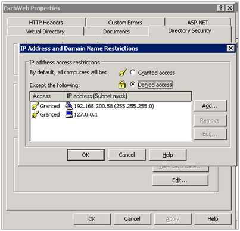Screen dimensions: 240x231
Task: Open the Custom Errors tab
Action: 125,23
